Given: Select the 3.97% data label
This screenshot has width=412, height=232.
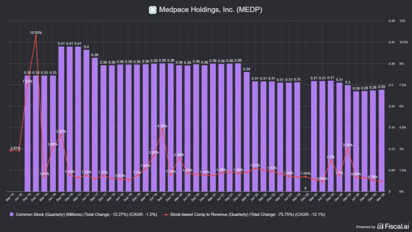Looking at the screenshot, I should click(x=61, y=131).
